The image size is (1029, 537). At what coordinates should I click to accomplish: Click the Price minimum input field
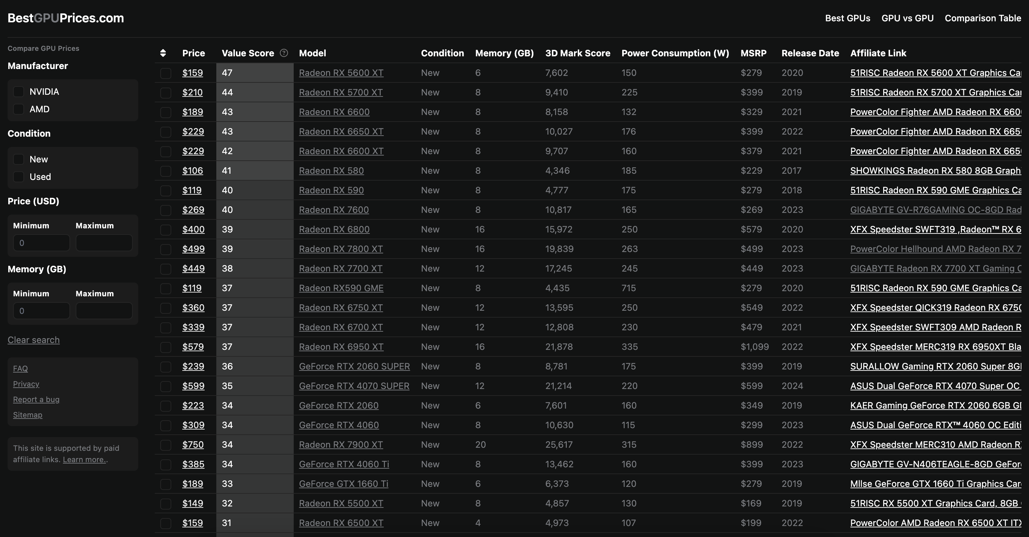pyautogui.click(x=42, y=243)
